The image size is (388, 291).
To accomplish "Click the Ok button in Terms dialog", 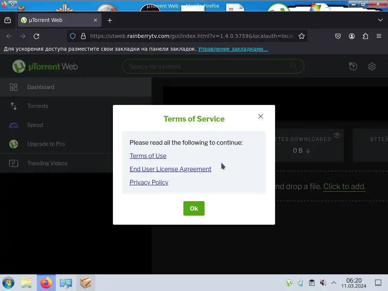I will [x=194, y=208].
